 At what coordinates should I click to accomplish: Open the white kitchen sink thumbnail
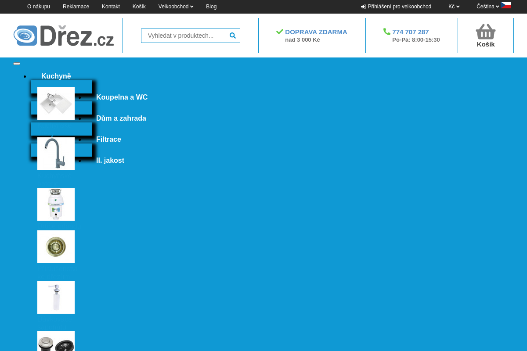pos(56,103)
